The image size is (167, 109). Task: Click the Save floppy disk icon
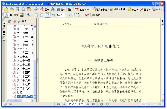(x=18, y=9)
